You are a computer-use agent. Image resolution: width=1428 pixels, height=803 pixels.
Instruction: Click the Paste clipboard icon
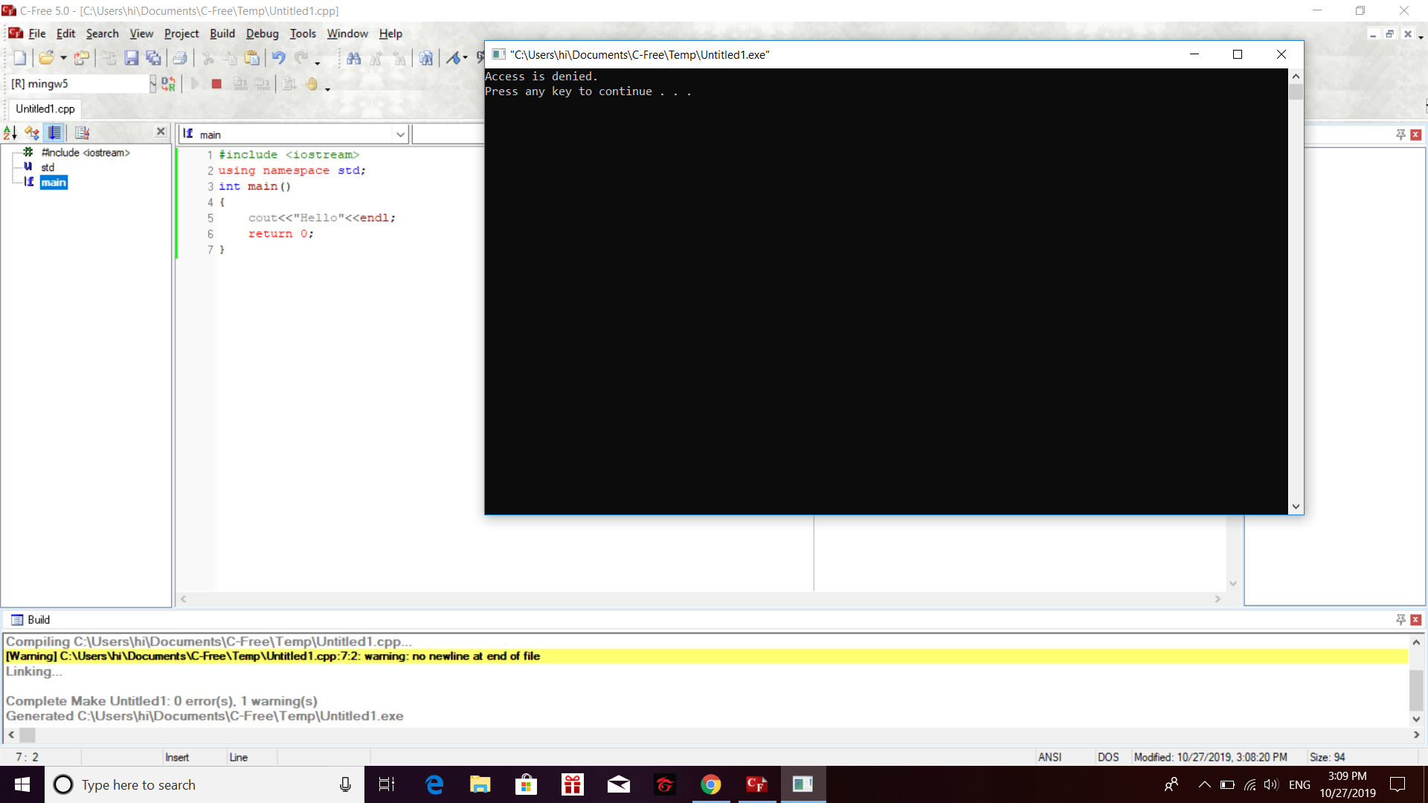click(x=252, y=58)
